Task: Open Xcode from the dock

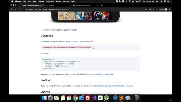Action: pyautogui.click(x=81, y=98)
